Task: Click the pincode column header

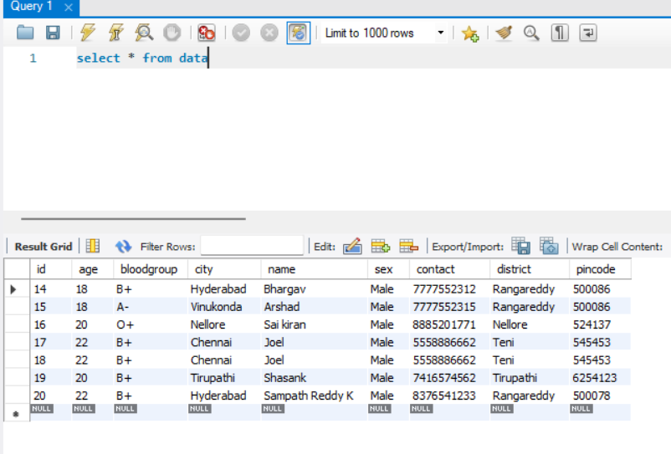Action: pyautogui.click(x=600, y=269)
